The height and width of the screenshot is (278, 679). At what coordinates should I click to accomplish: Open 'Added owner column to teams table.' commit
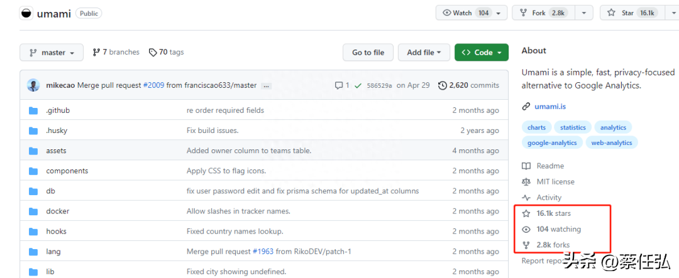coord(249,151)
